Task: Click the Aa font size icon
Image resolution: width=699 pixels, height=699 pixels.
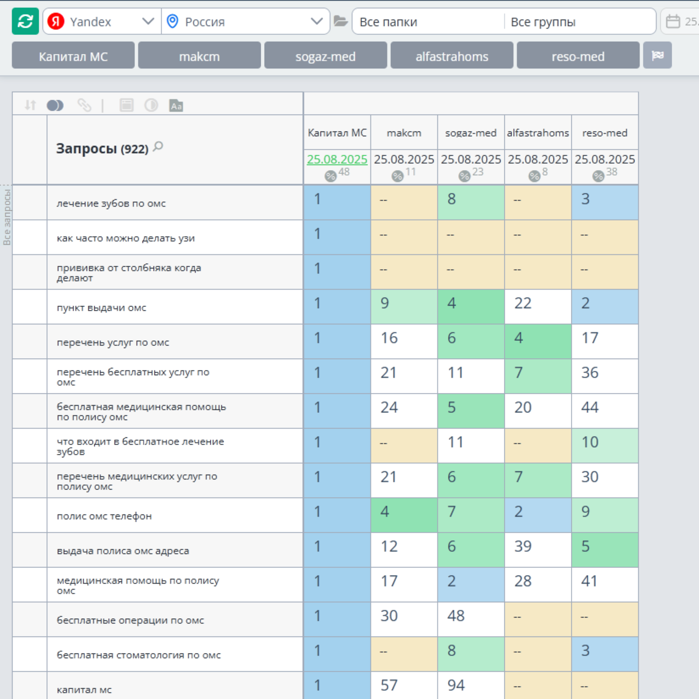Action: pyautogui.click(x=176, y=106)
